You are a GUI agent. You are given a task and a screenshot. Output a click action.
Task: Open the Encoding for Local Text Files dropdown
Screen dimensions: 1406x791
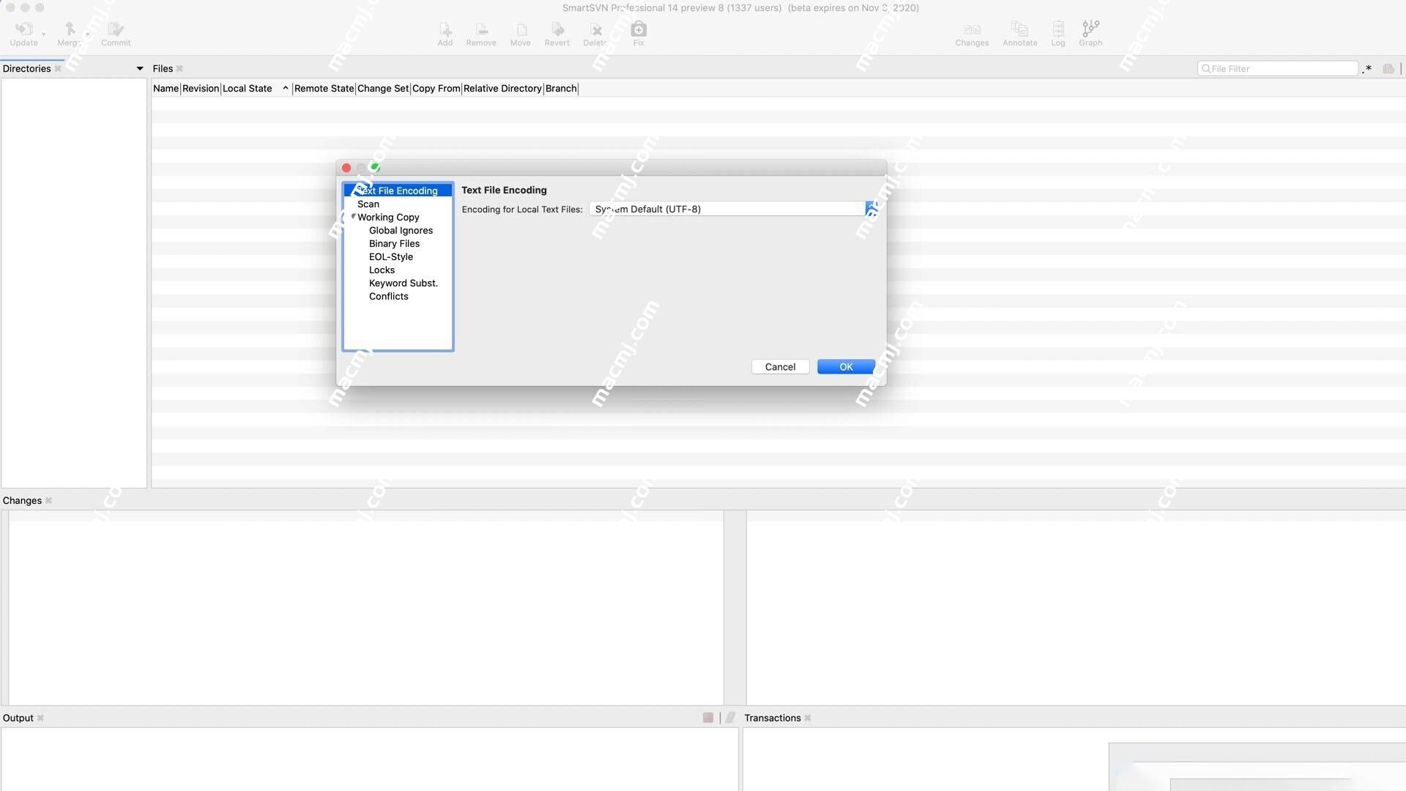[871, 209]
